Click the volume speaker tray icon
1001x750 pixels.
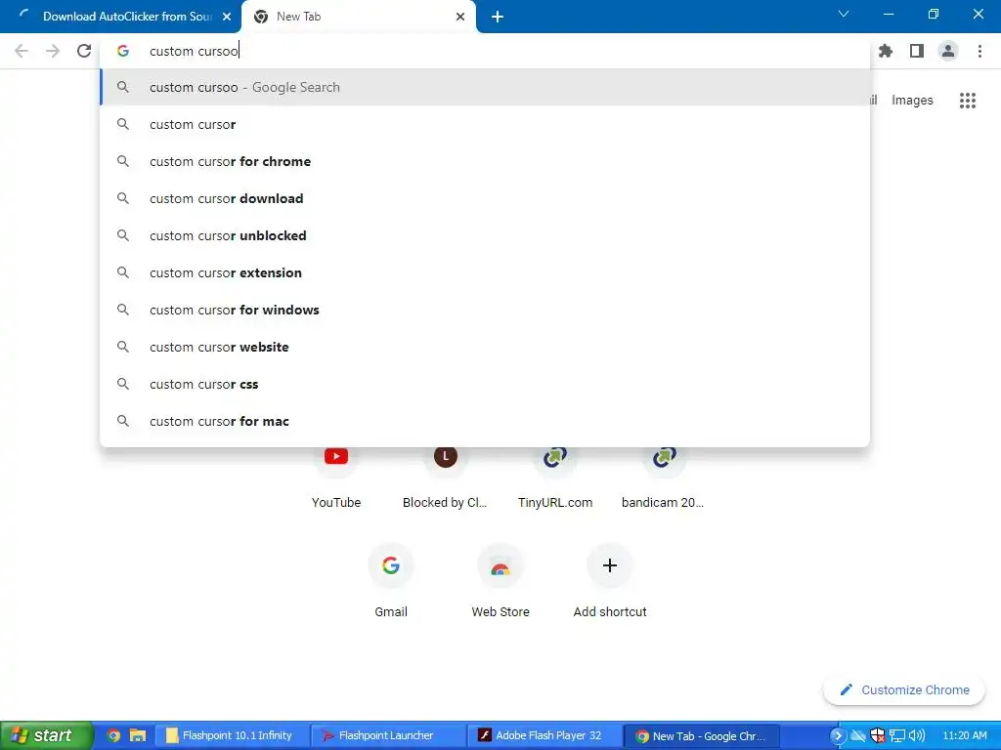(917, 735)
